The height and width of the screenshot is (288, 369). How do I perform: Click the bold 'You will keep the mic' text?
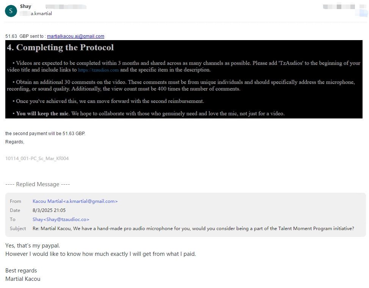pyautogui.click(x=42, y=114)
